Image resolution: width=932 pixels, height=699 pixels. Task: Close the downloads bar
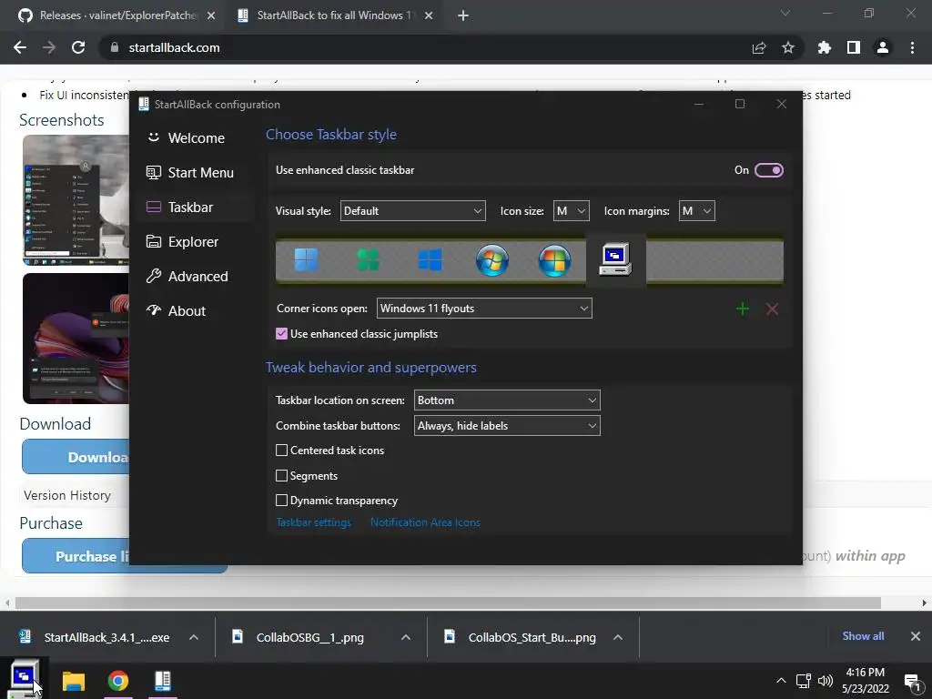tap(916, 636)
